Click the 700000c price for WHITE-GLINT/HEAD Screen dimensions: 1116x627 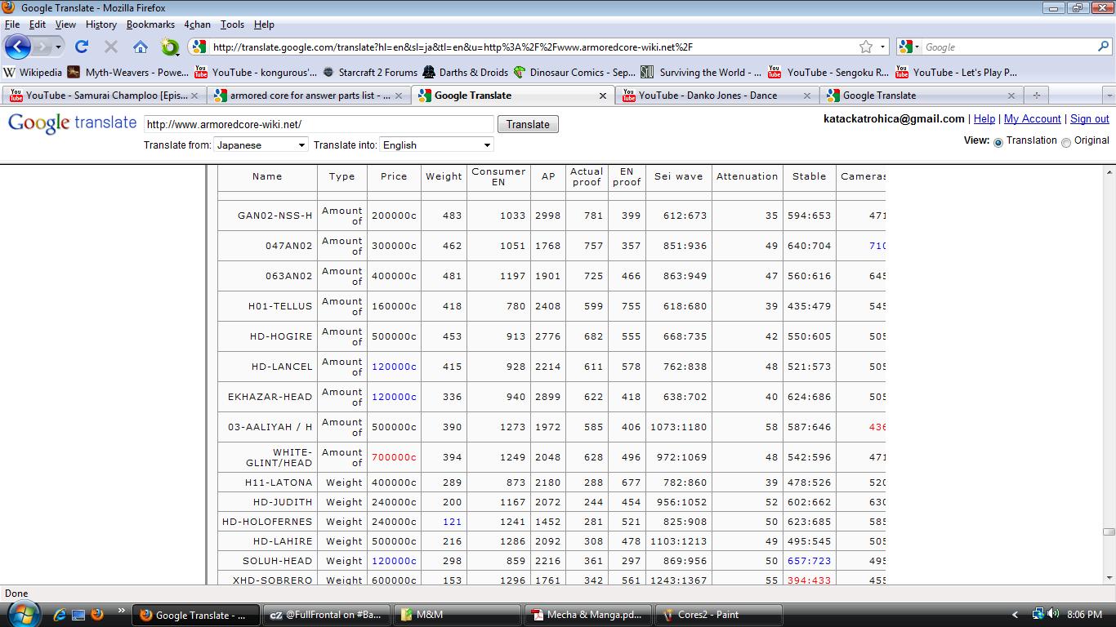pos(394,457)
